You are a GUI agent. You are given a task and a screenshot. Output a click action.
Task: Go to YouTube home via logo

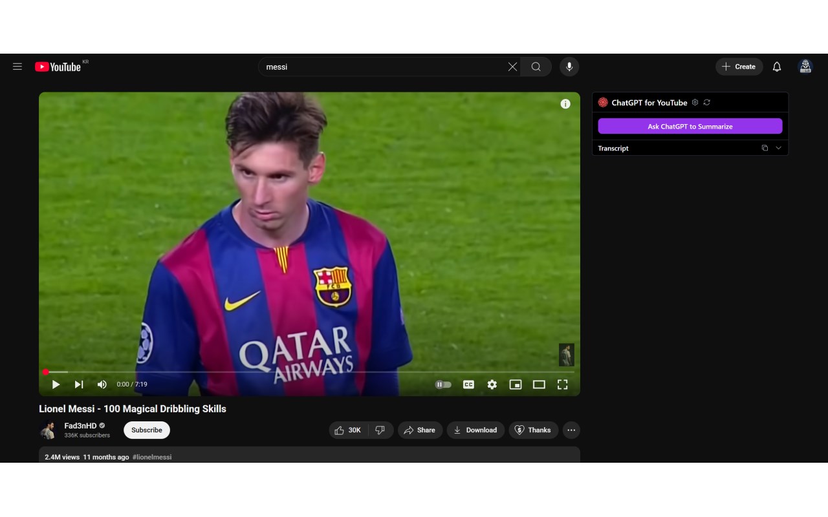(58, 67)
